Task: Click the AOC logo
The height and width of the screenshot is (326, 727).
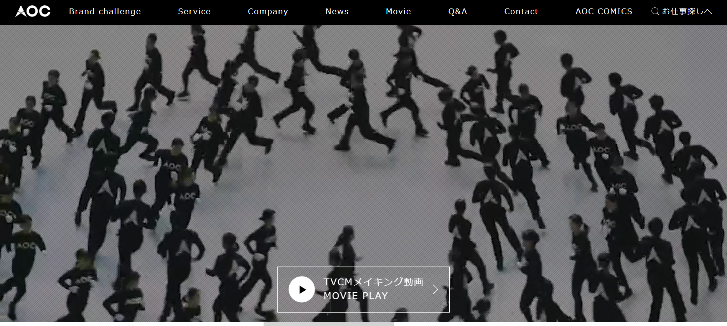Action: pos(33,12)
